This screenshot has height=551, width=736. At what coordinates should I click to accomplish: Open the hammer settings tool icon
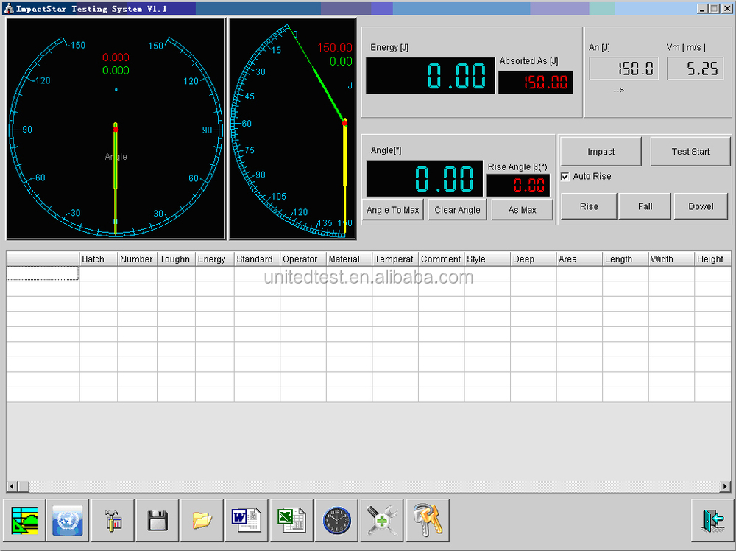[113, 520]
